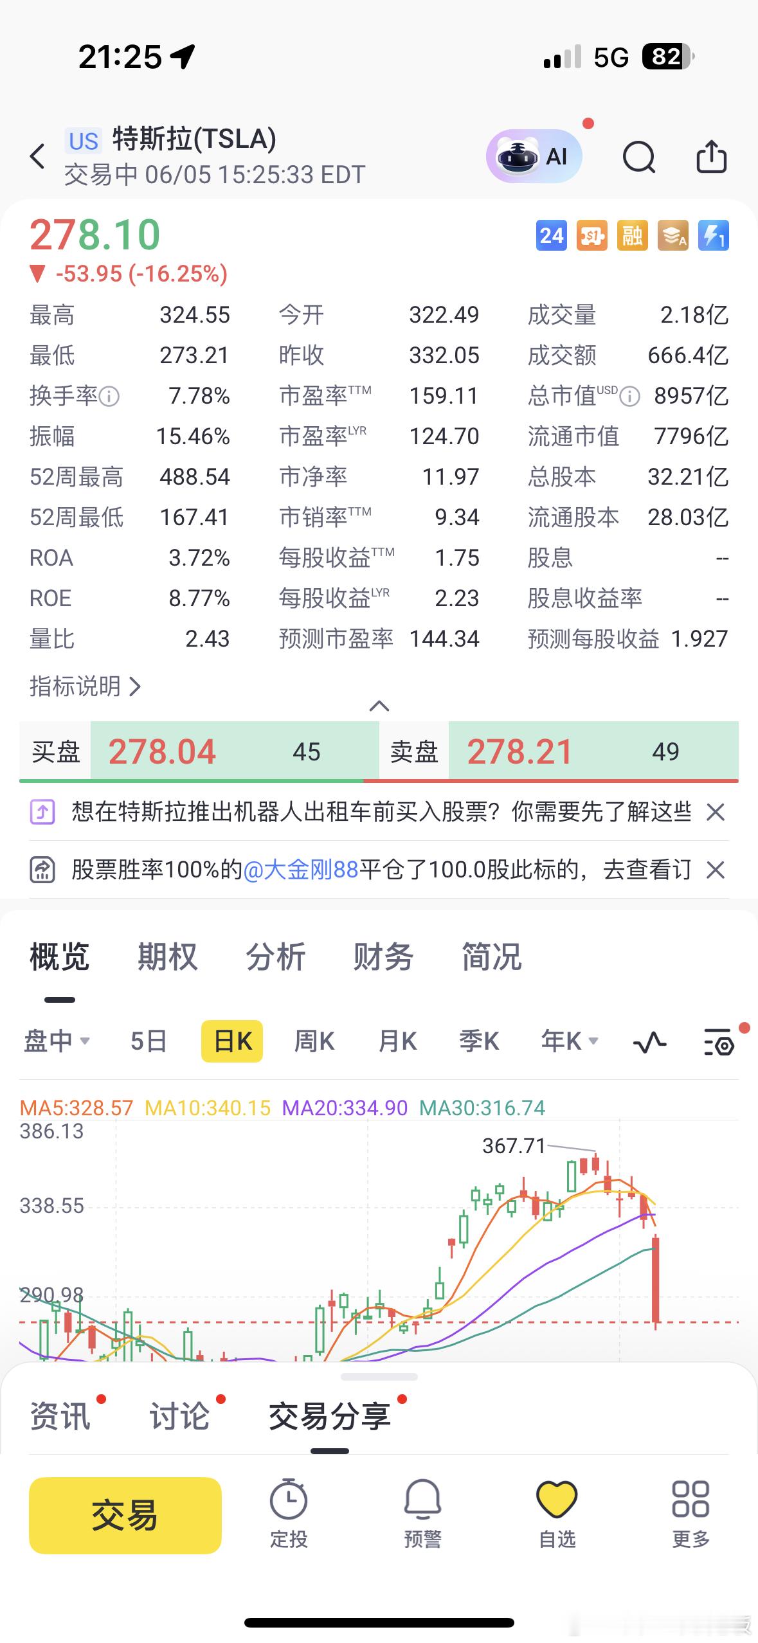Image resolution: width=758 pixels, height=1643 pixels.
Task: Switch to the 期权 tab
Action: [x=168, y=957]
